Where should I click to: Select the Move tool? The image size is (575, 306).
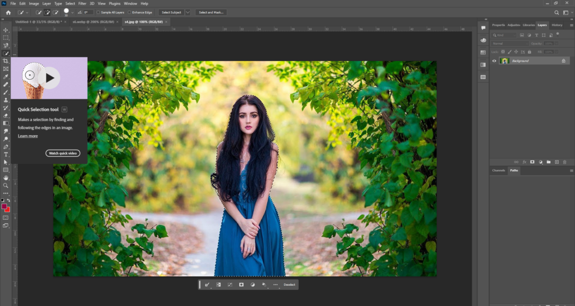point(6,30)
